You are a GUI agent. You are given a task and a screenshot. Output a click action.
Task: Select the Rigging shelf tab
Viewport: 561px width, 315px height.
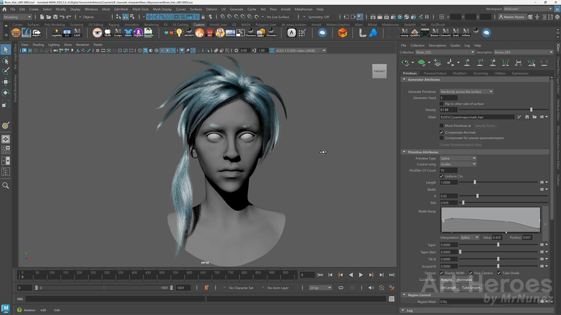[x=114, y=25]
